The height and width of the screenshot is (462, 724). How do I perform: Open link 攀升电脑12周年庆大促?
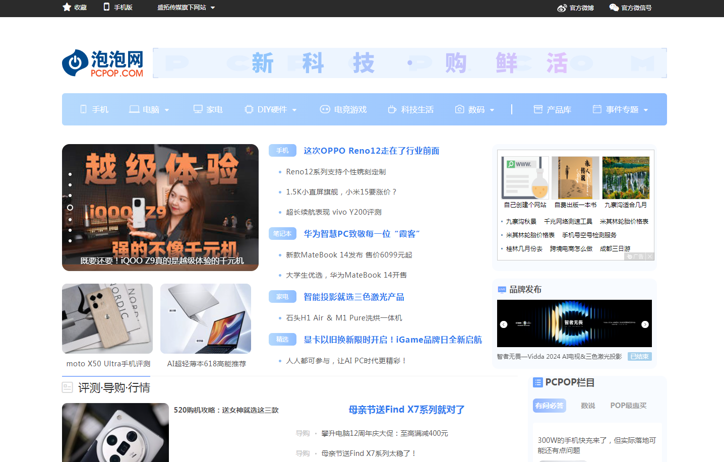[385, 433]
